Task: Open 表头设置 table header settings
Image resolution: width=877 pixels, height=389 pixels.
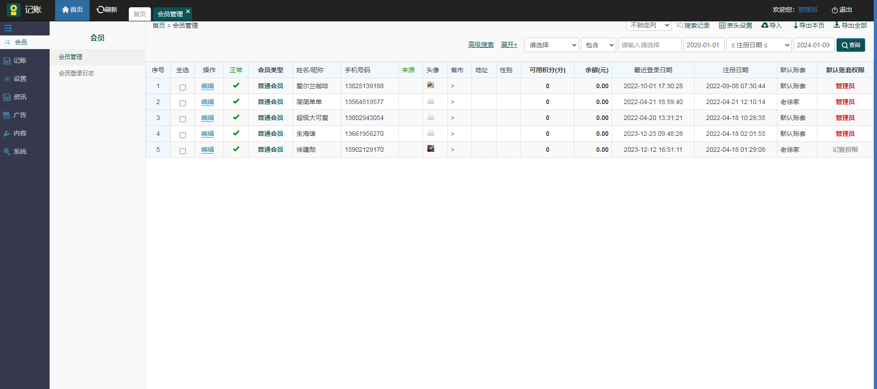Action: [735, 25]
